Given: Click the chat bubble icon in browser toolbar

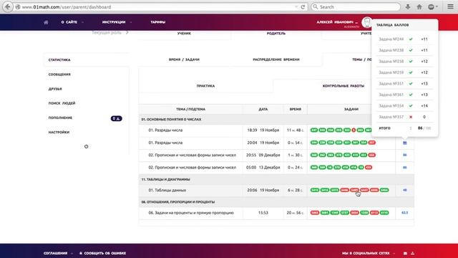Looking at the screenshot, I should click(431, 6).
